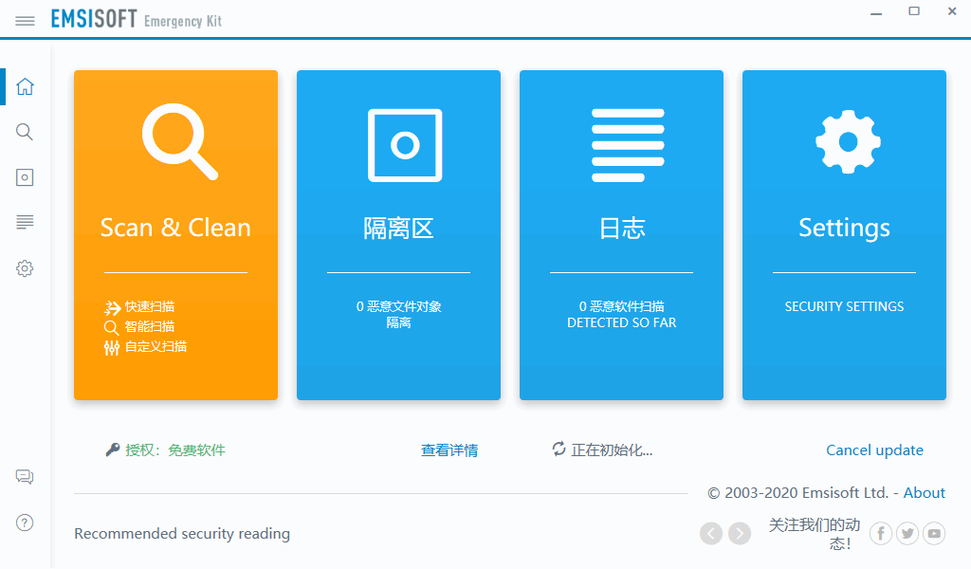Open Settings from the sidebar gear icon

25,268
